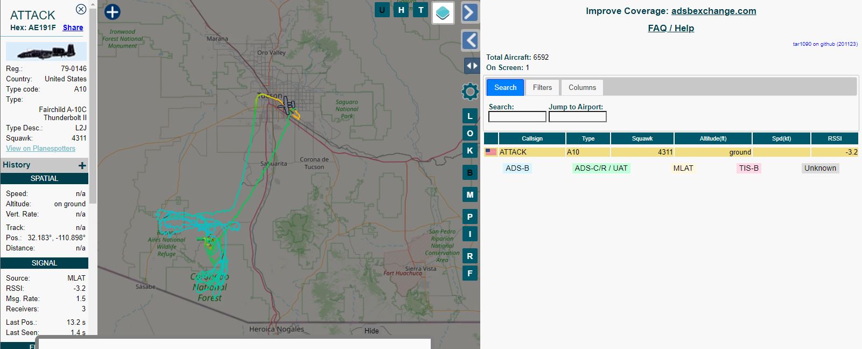Image resolution: width=862 pixels, height=349 pixels.
Task: Open the FAQ / Help link
Action: 671,28
